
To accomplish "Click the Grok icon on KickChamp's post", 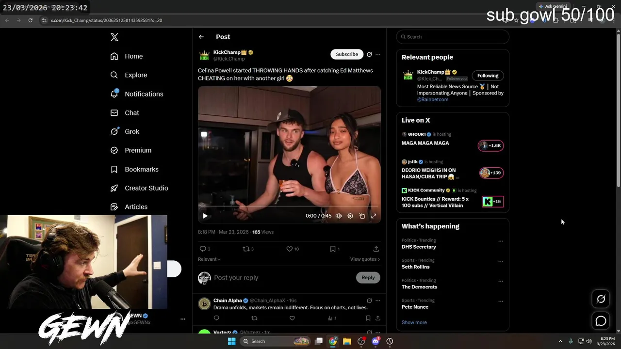I will [369, 54].
